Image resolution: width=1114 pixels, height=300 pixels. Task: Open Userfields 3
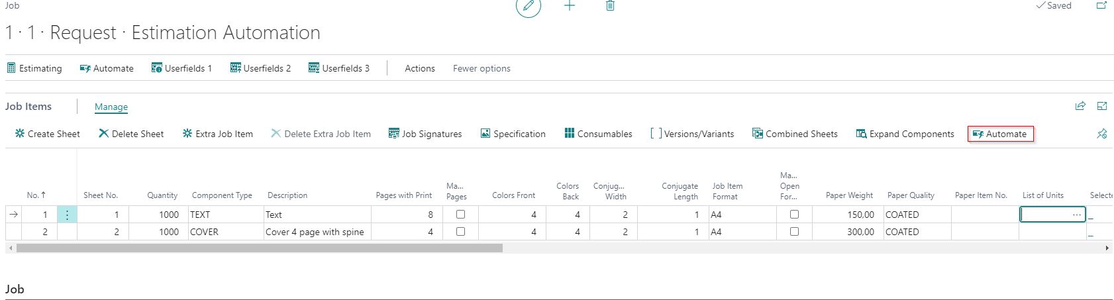pyautogui.click(x=339, y=68)
